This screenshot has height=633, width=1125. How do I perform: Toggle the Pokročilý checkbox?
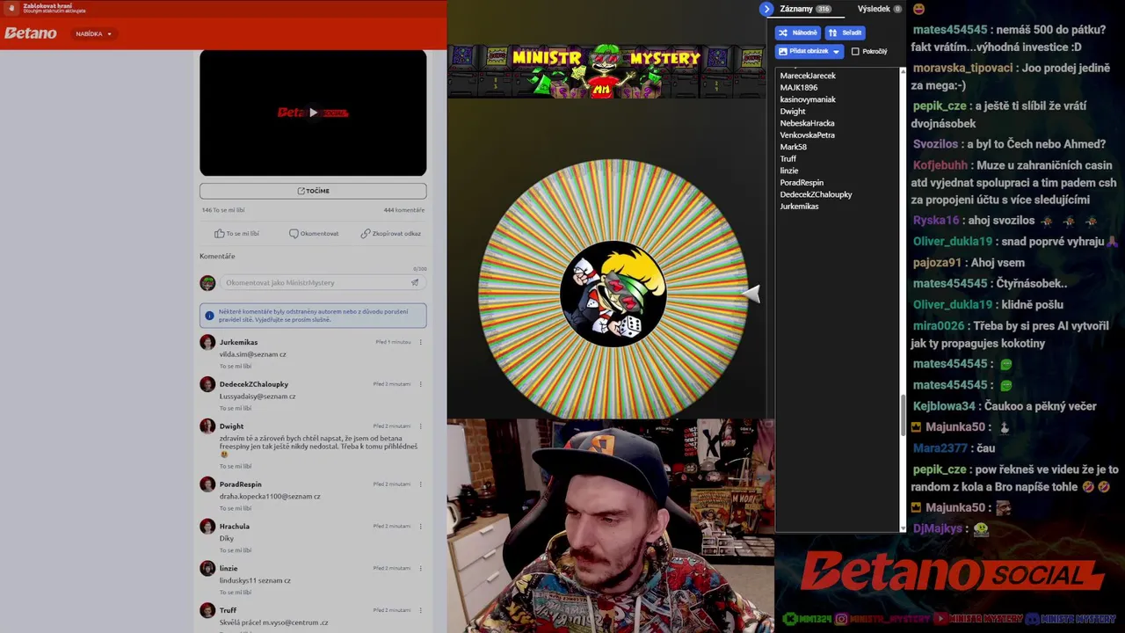(x=855, y=52)
